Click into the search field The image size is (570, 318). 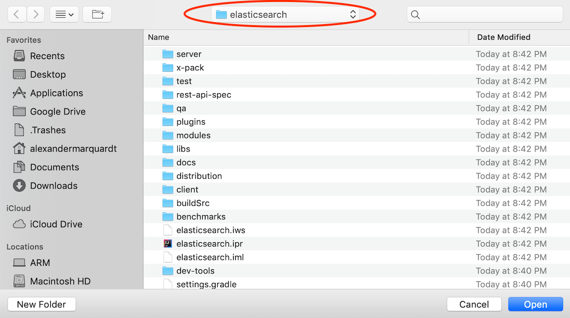485,15
